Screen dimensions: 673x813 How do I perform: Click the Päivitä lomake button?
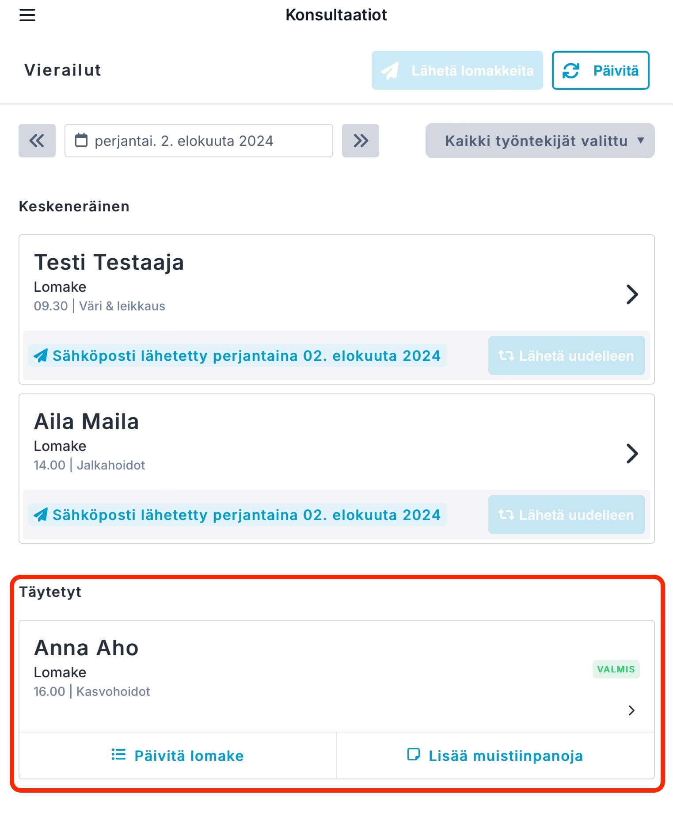tap(178, 756)
